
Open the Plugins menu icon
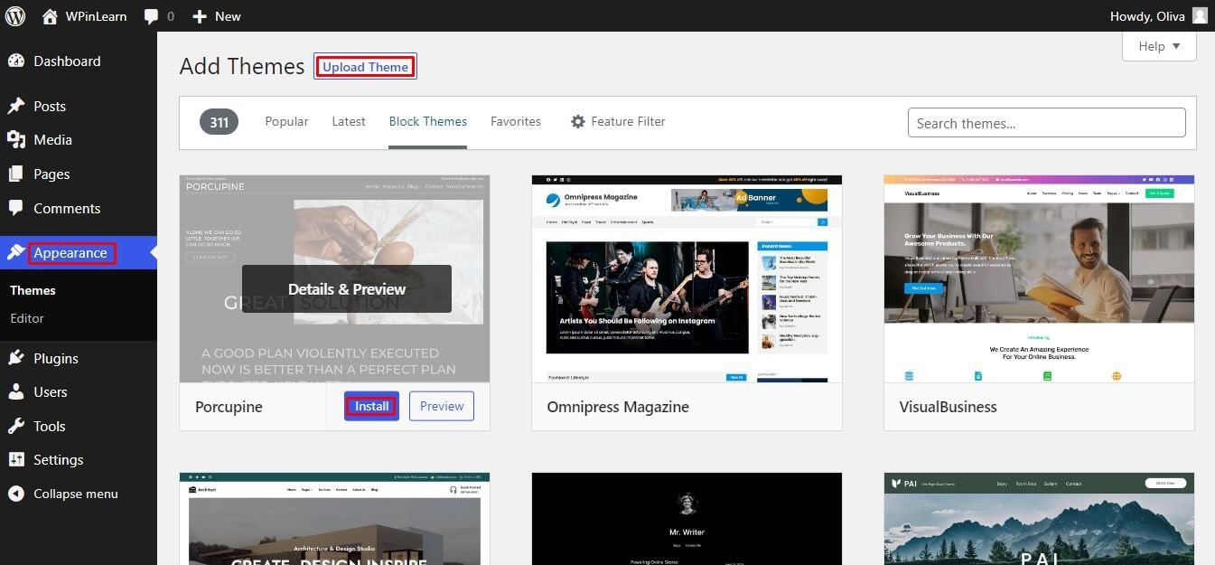pos(16,358)
